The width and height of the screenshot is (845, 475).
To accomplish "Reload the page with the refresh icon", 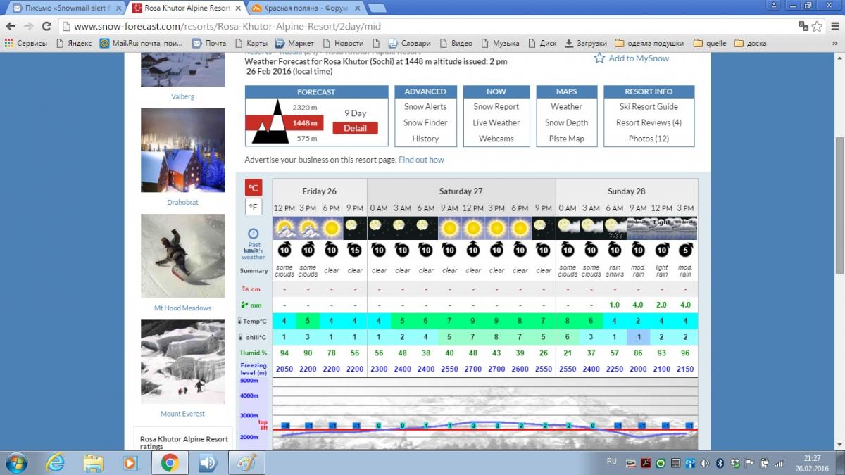I will coord(46,26).
